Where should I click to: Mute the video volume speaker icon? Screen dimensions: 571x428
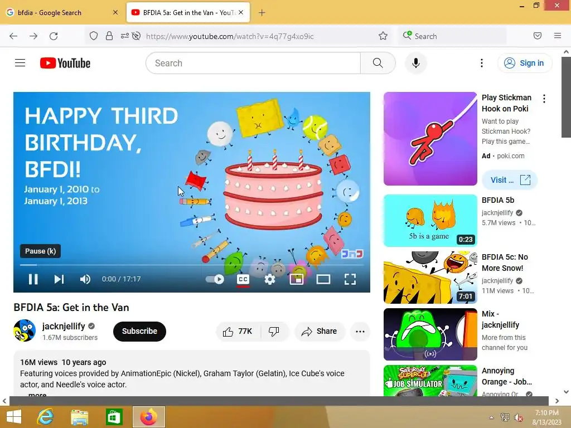(x=85, y=279)
